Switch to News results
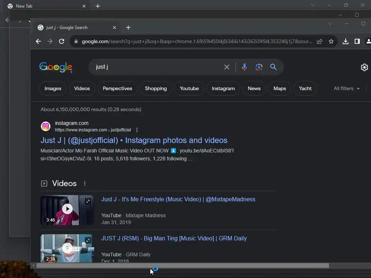Image resolution: width=371 pixels, height=278 pixels. [x=254, y=88]
